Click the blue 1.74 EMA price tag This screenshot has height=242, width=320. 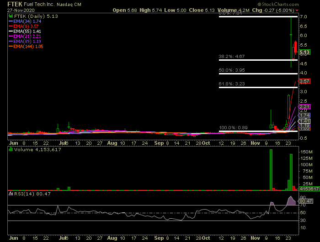[304, 116]
